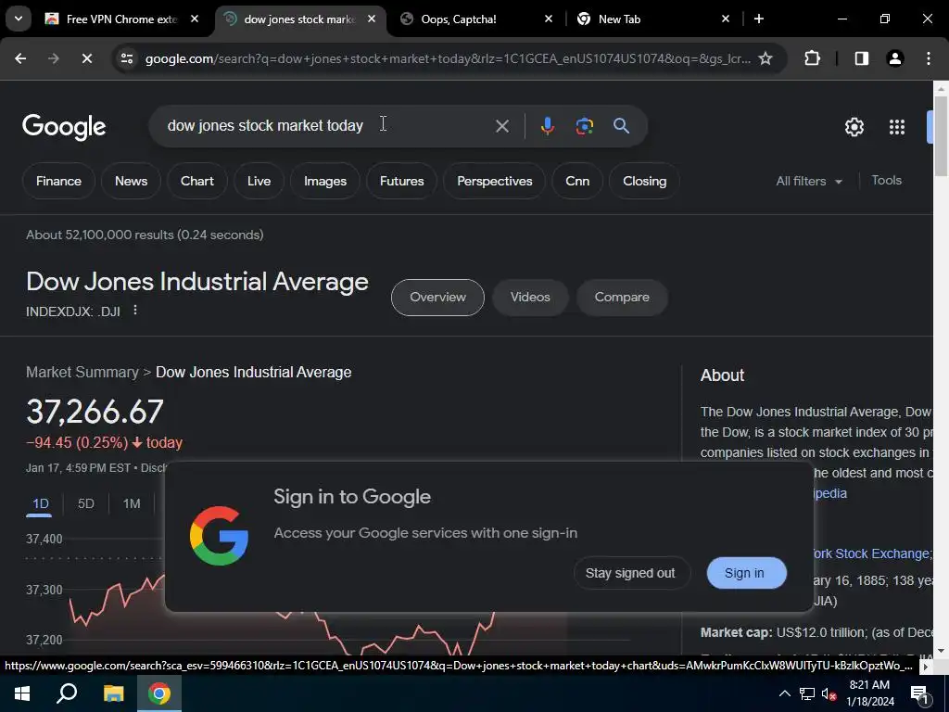The height and width of the screenshot is (712, 949).
Task: Close the Oops, Captcha! tab
Action: pyautogui.click(x=549, y=19)
